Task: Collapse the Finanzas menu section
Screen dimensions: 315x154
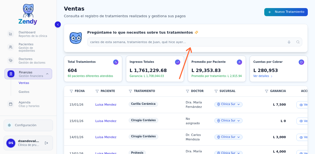Action: coord(47,74)
